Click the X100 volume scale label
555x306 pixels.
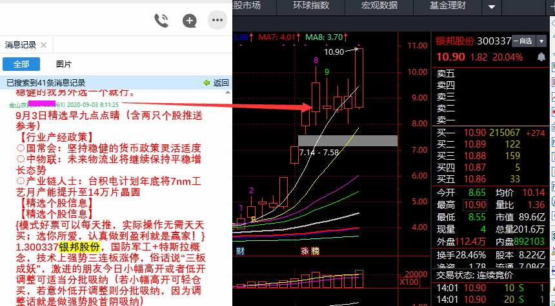[410, 282]
